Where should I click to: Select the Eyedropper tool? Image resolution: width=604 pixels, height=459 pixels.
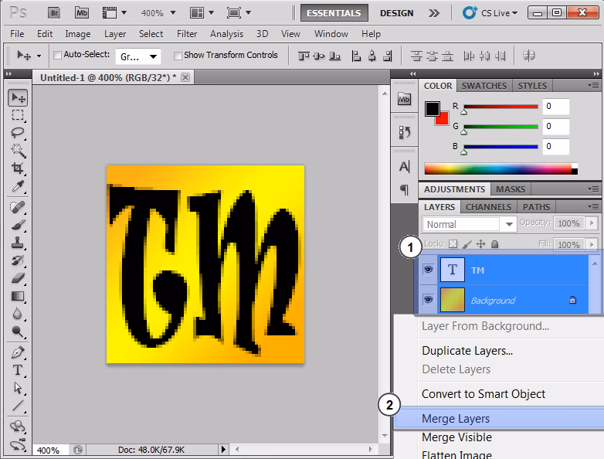coord(18,187)
